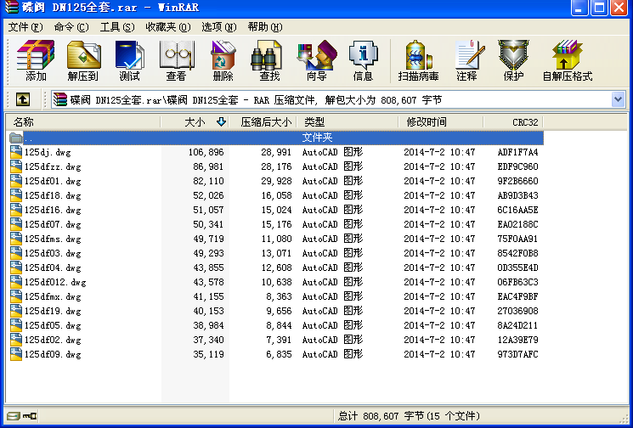
Task: Click the 添加 (Add) toolbar icon
Action: pyautogui.click(x=36, y=60)
